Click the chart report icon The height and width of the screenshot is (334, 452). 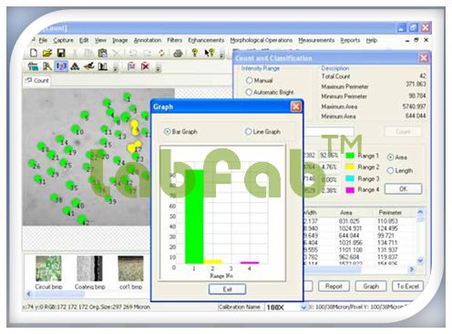point(131,66)
